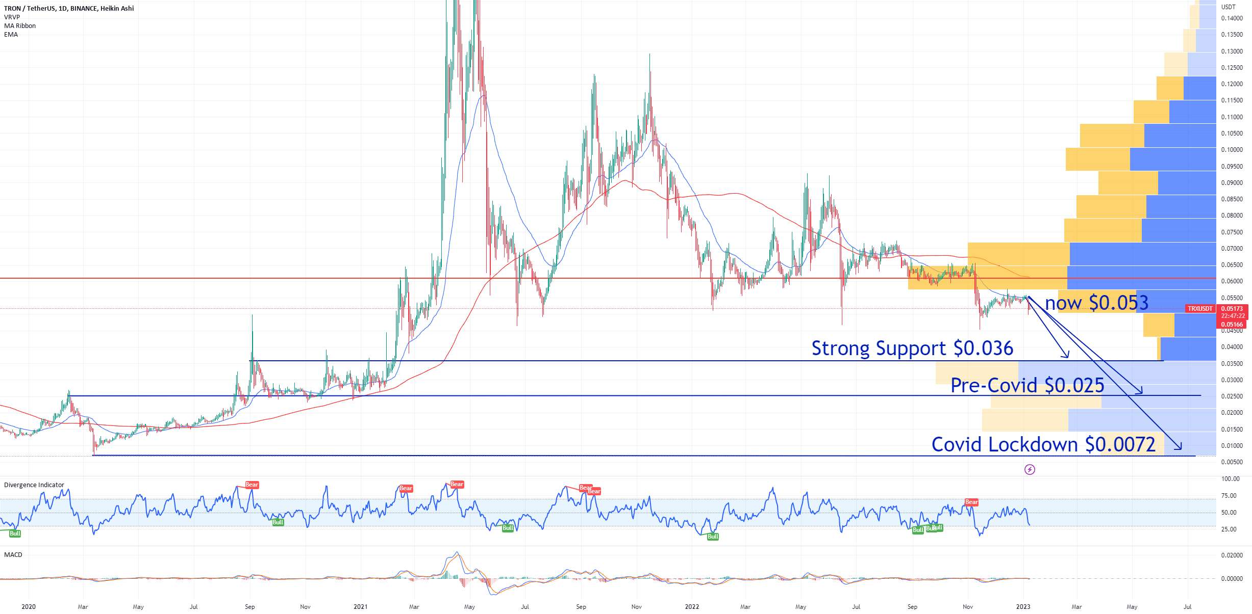Click the 2021 time axis label
The image size is (1252, 614).
pyautogui.click(x=360, y=607)
